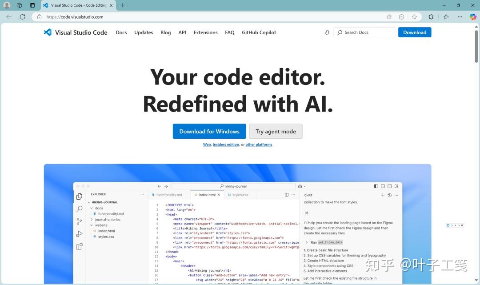Click the address bar URL

75,17
